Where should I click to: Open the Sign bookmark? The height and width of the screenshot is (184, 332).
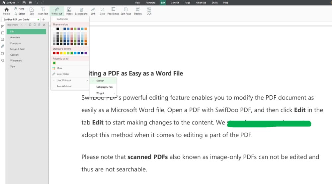[x=13, y=66]
